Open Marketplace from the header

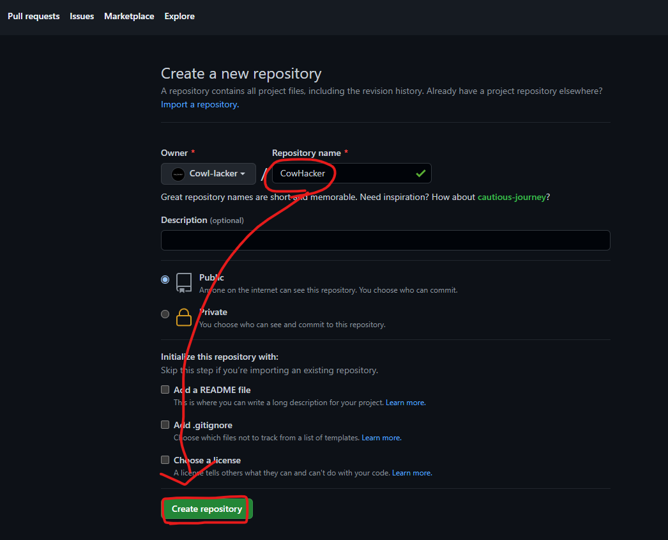tap(129, 16)
